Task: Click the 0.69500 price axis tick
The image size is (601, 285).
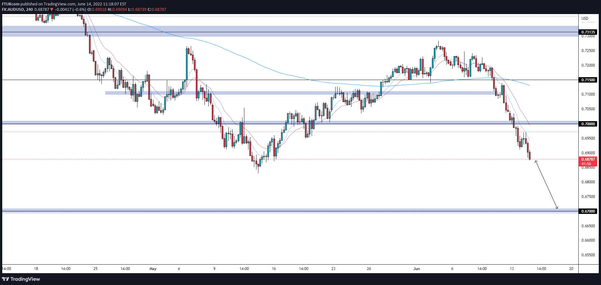Action: pos(588,138)
